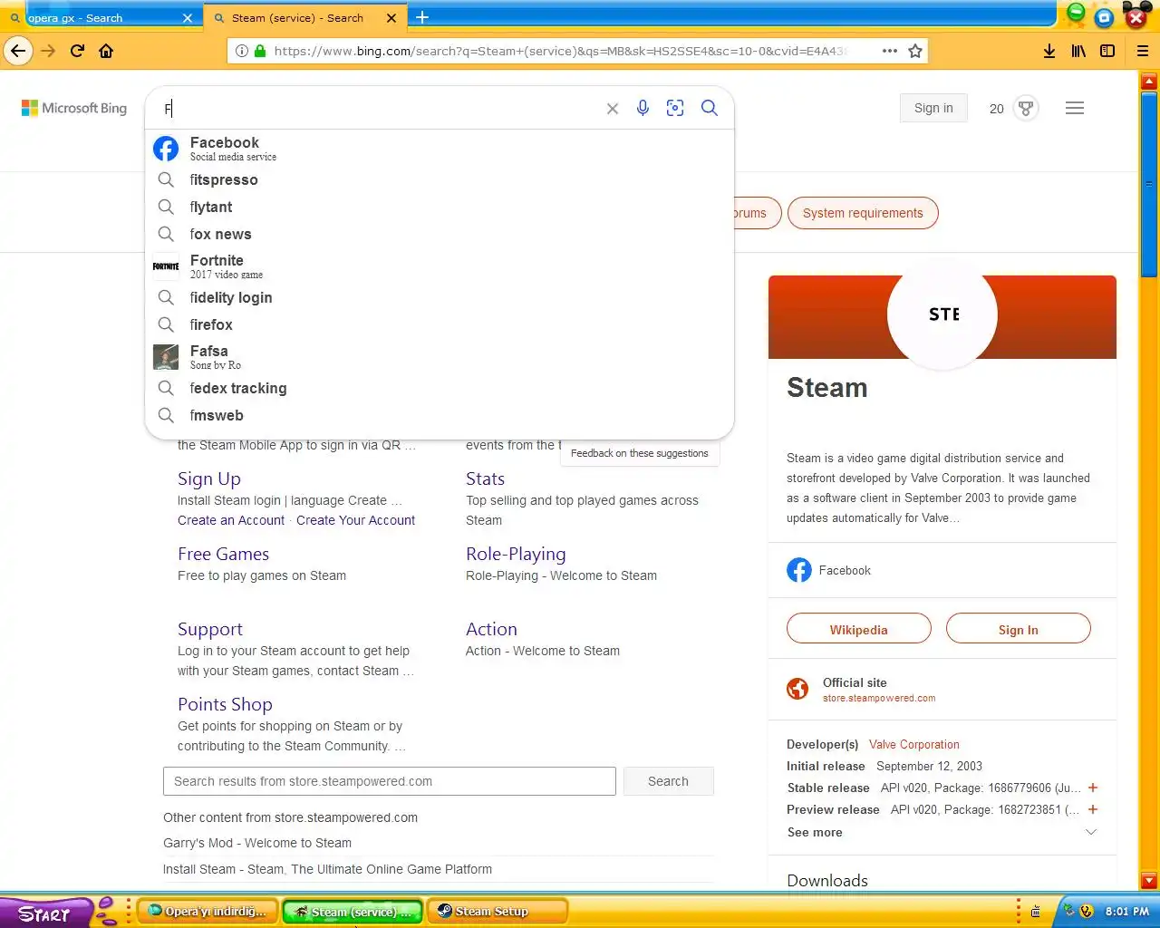1160x928 pixels.
Task: Open the Free Games link
Action: (223, 554)
